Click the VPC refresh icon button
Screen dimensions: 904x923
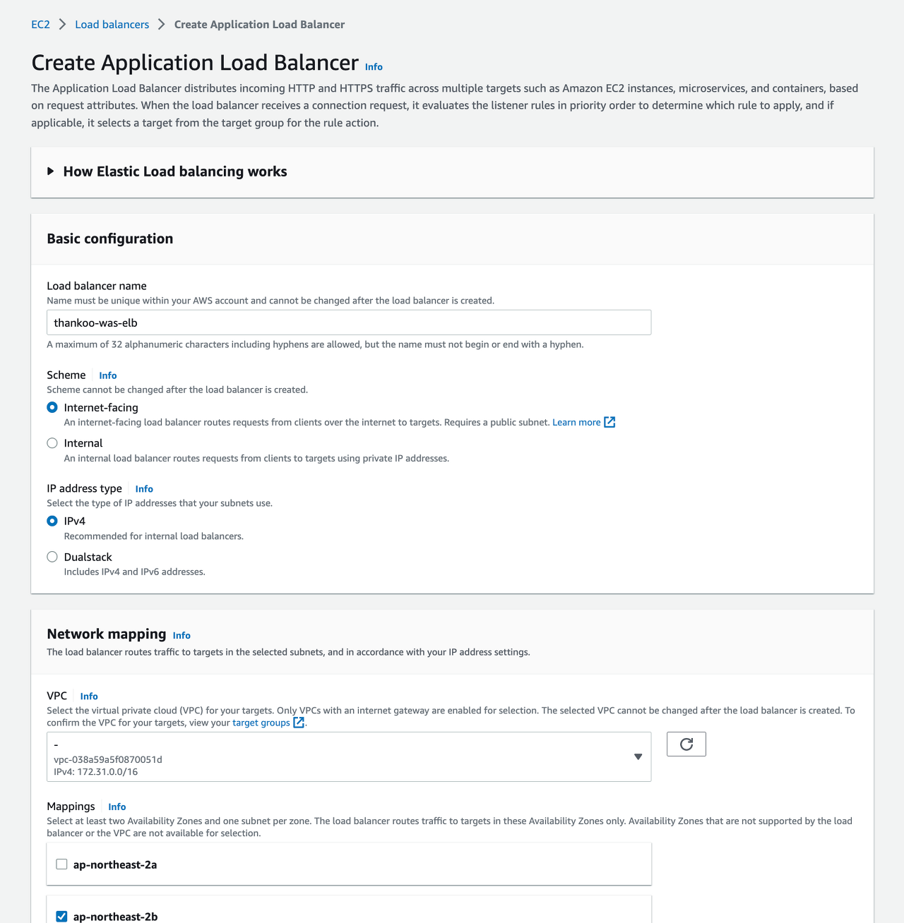point(686,744)
